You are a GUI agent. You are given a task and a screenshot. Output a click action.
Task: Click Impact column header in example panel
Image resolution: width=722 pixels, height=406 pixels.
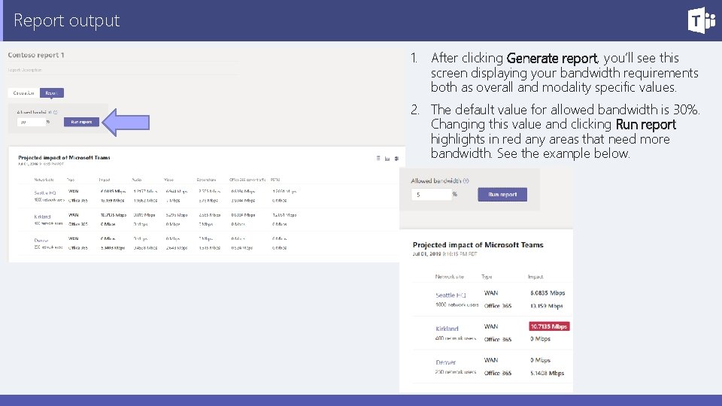pos(535,277)
